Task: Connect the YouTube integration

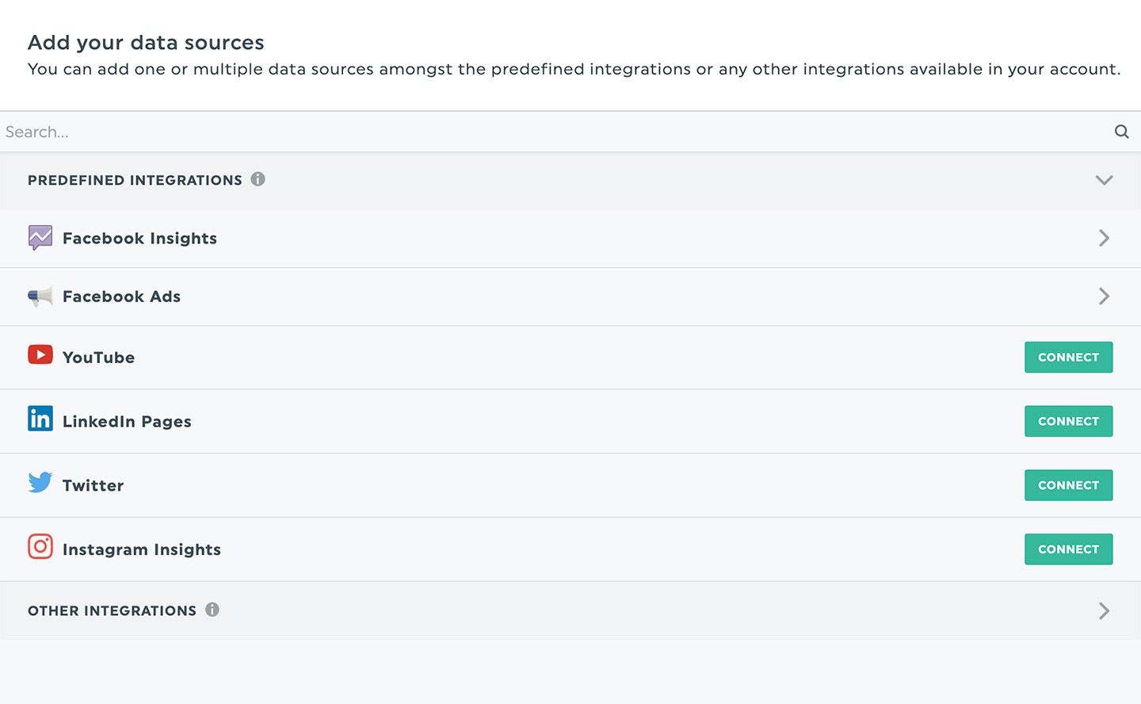Action: pyautogui.click(x=1068, y=358)
